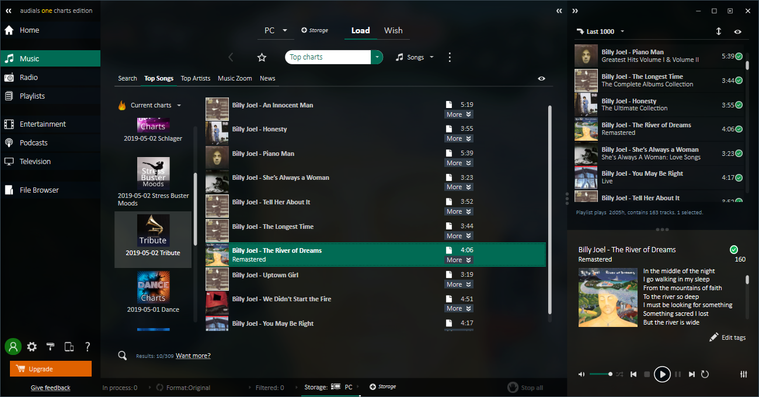Toggle repeat playback
This screenshot has height=397, width=759.
click(x=705, y=374)
